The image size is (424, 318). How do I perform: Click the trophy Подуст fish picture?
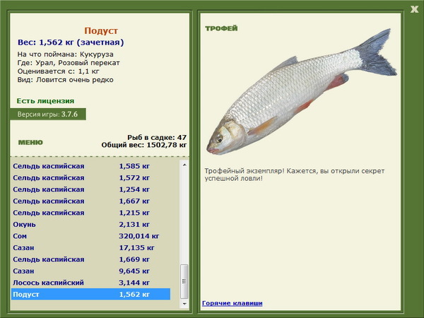click(x=302, y=92)
